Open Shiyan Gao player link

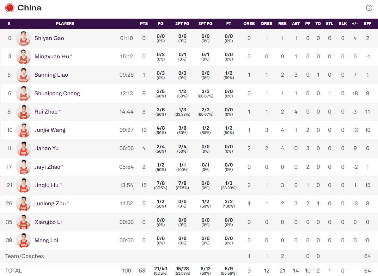click(49, 38)
